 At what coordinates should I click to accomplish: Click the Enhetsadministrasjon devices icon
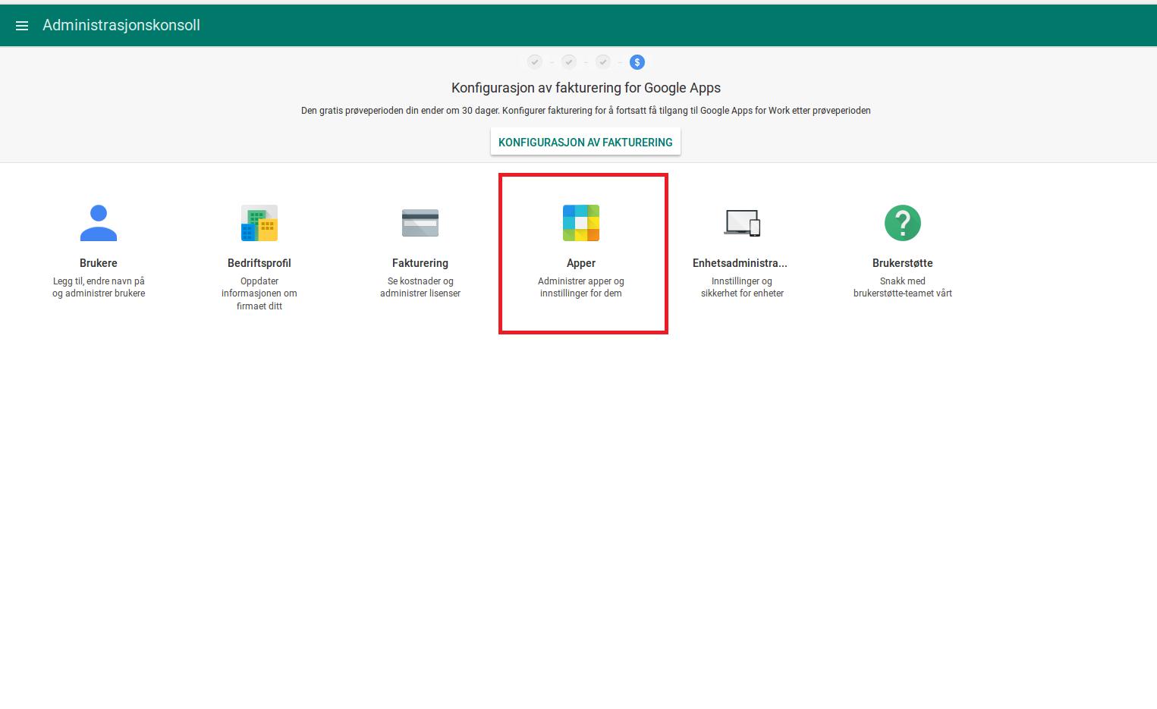[742, 223]
